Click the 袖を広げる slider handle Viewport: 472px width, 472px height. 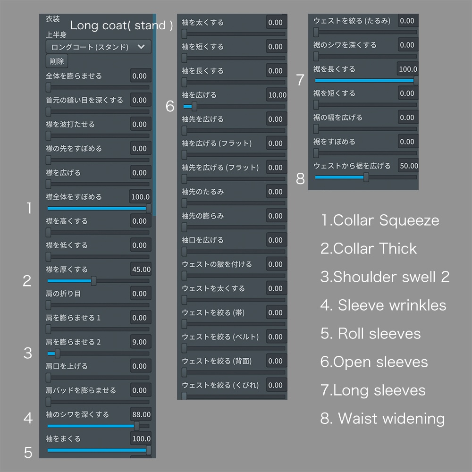(194, 107)
